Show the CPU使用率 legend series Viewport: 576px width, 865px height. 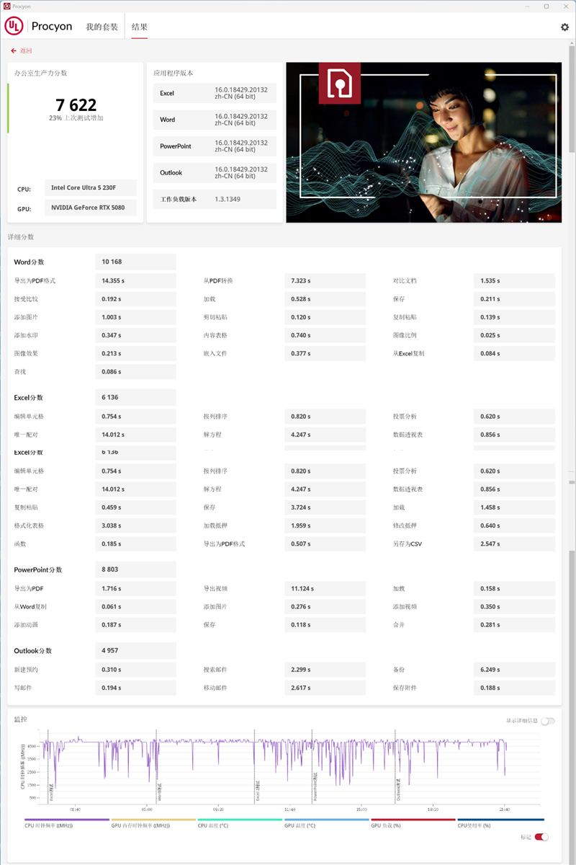(x=500, y=822)
